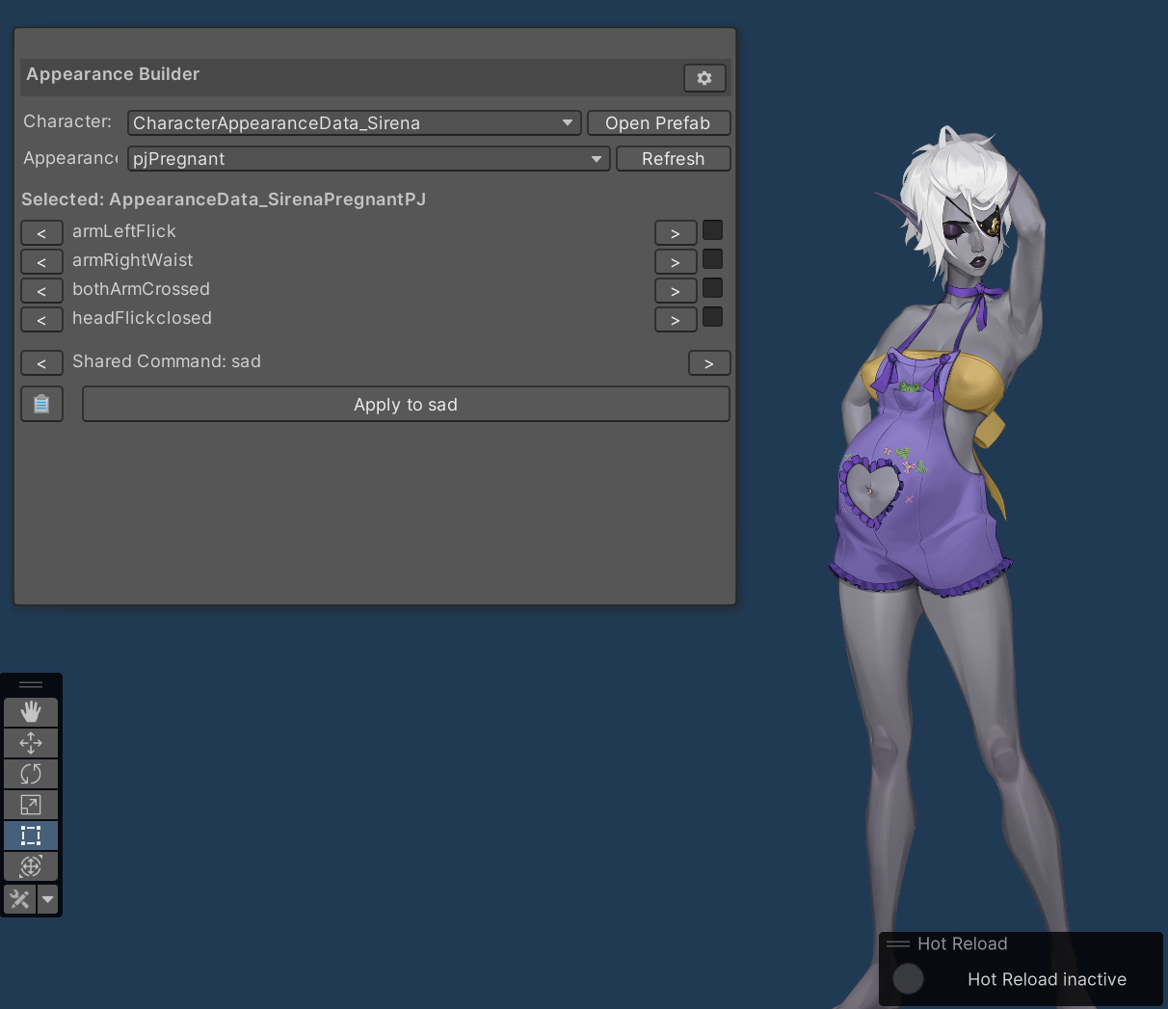Go to next Shared Command
Screen dimensions: 1168x1009
click(x=709, y=363)
